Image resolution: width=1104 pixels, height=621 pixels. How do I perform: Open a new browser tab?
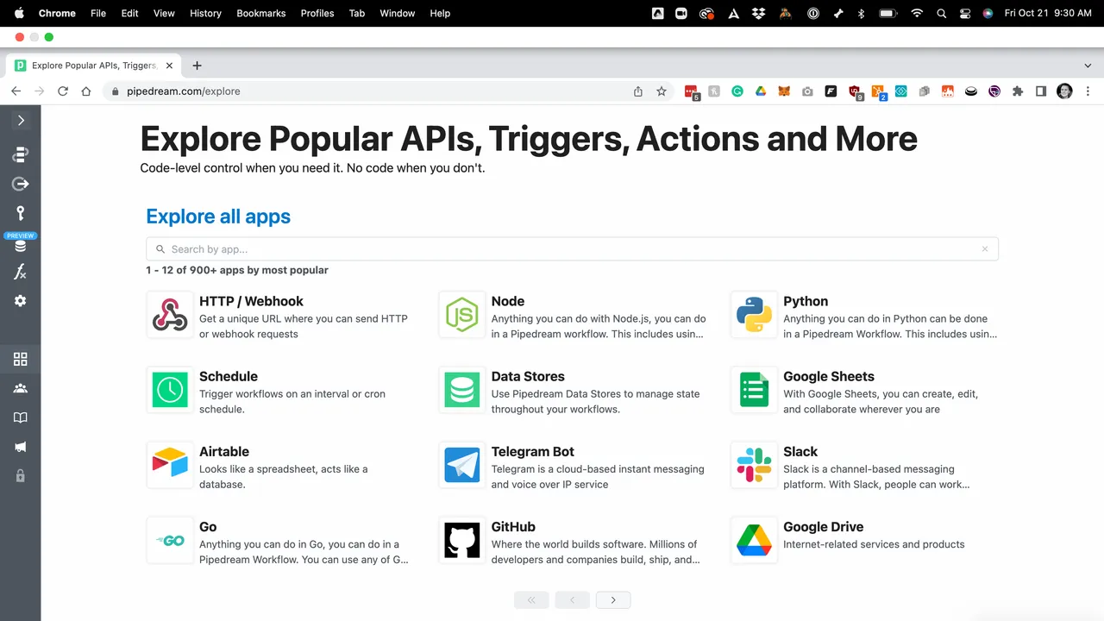pos(197,66)
